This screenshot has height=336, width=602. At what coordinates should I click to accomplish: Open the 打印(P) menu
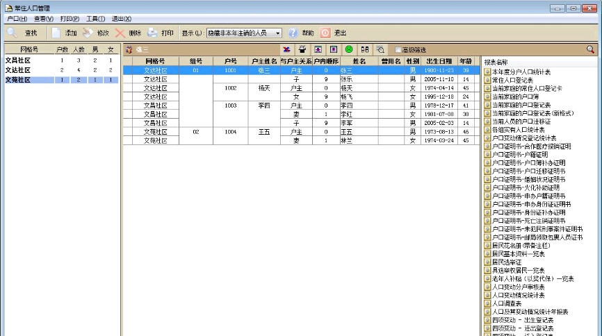tap(70, 19)
